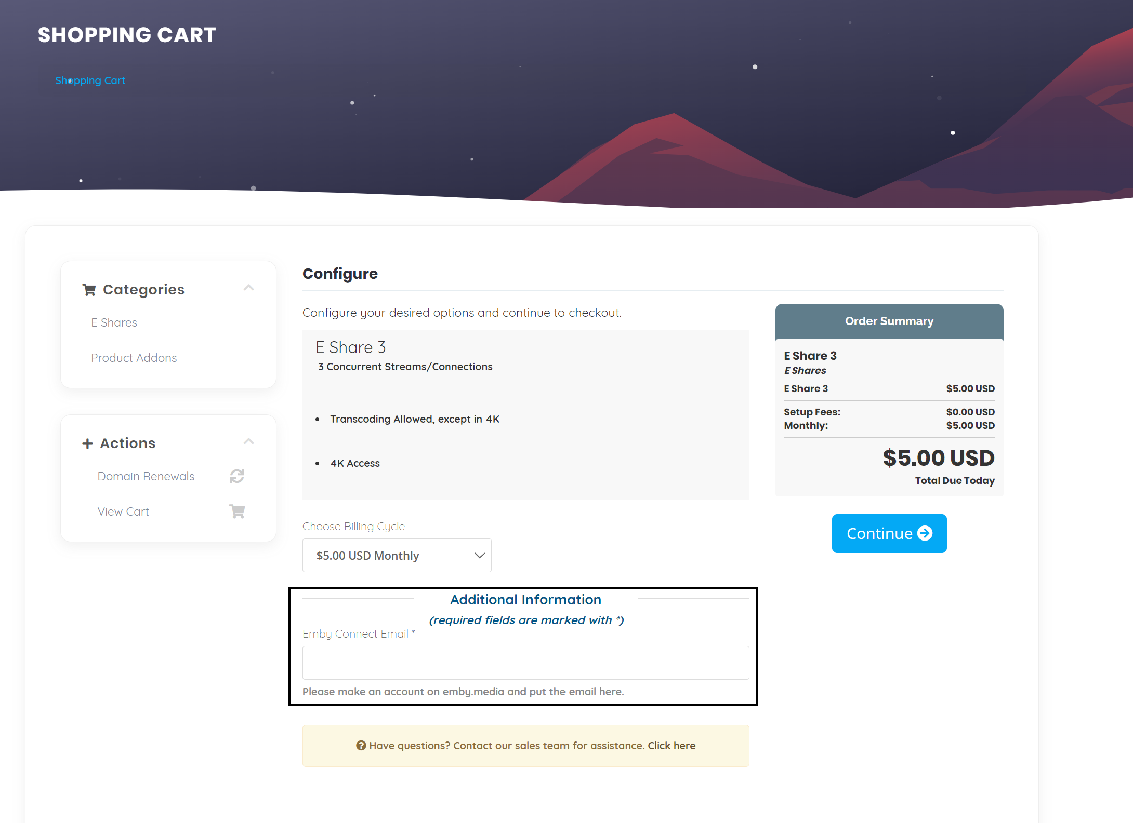Click the SHOPPING CART page title
Screen dimensions: 1133x823
coord(127,35)
